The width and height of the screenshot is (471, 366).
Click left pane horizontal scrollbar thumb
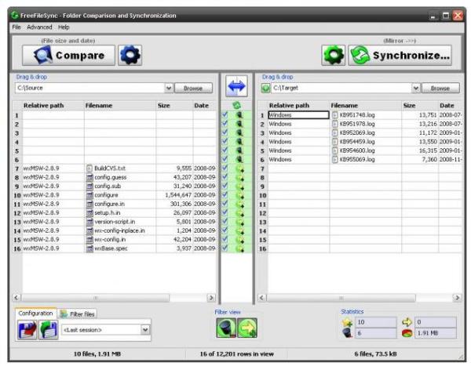96,298
